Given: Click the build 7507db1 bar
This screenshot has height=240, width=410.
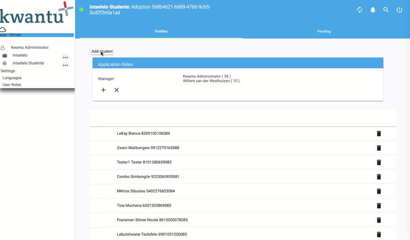Looking at the screenshot, I should coord(37,35).
